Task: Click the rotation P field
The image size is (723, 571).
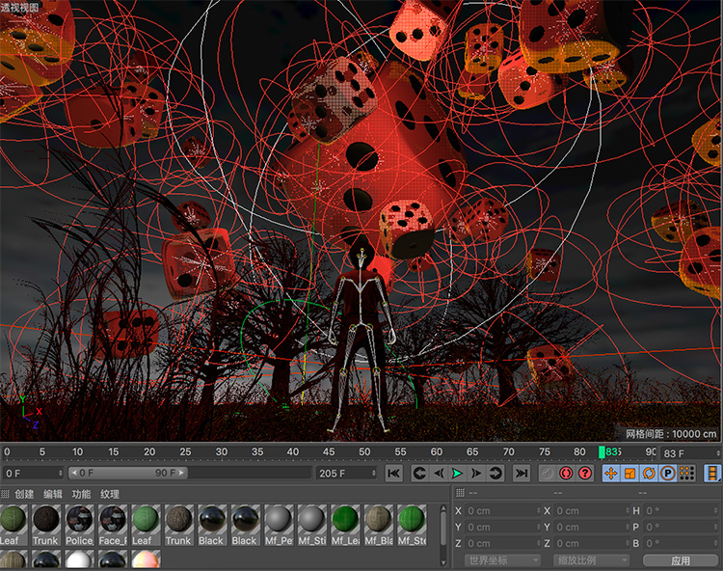Action: click(x=682, y=527)
